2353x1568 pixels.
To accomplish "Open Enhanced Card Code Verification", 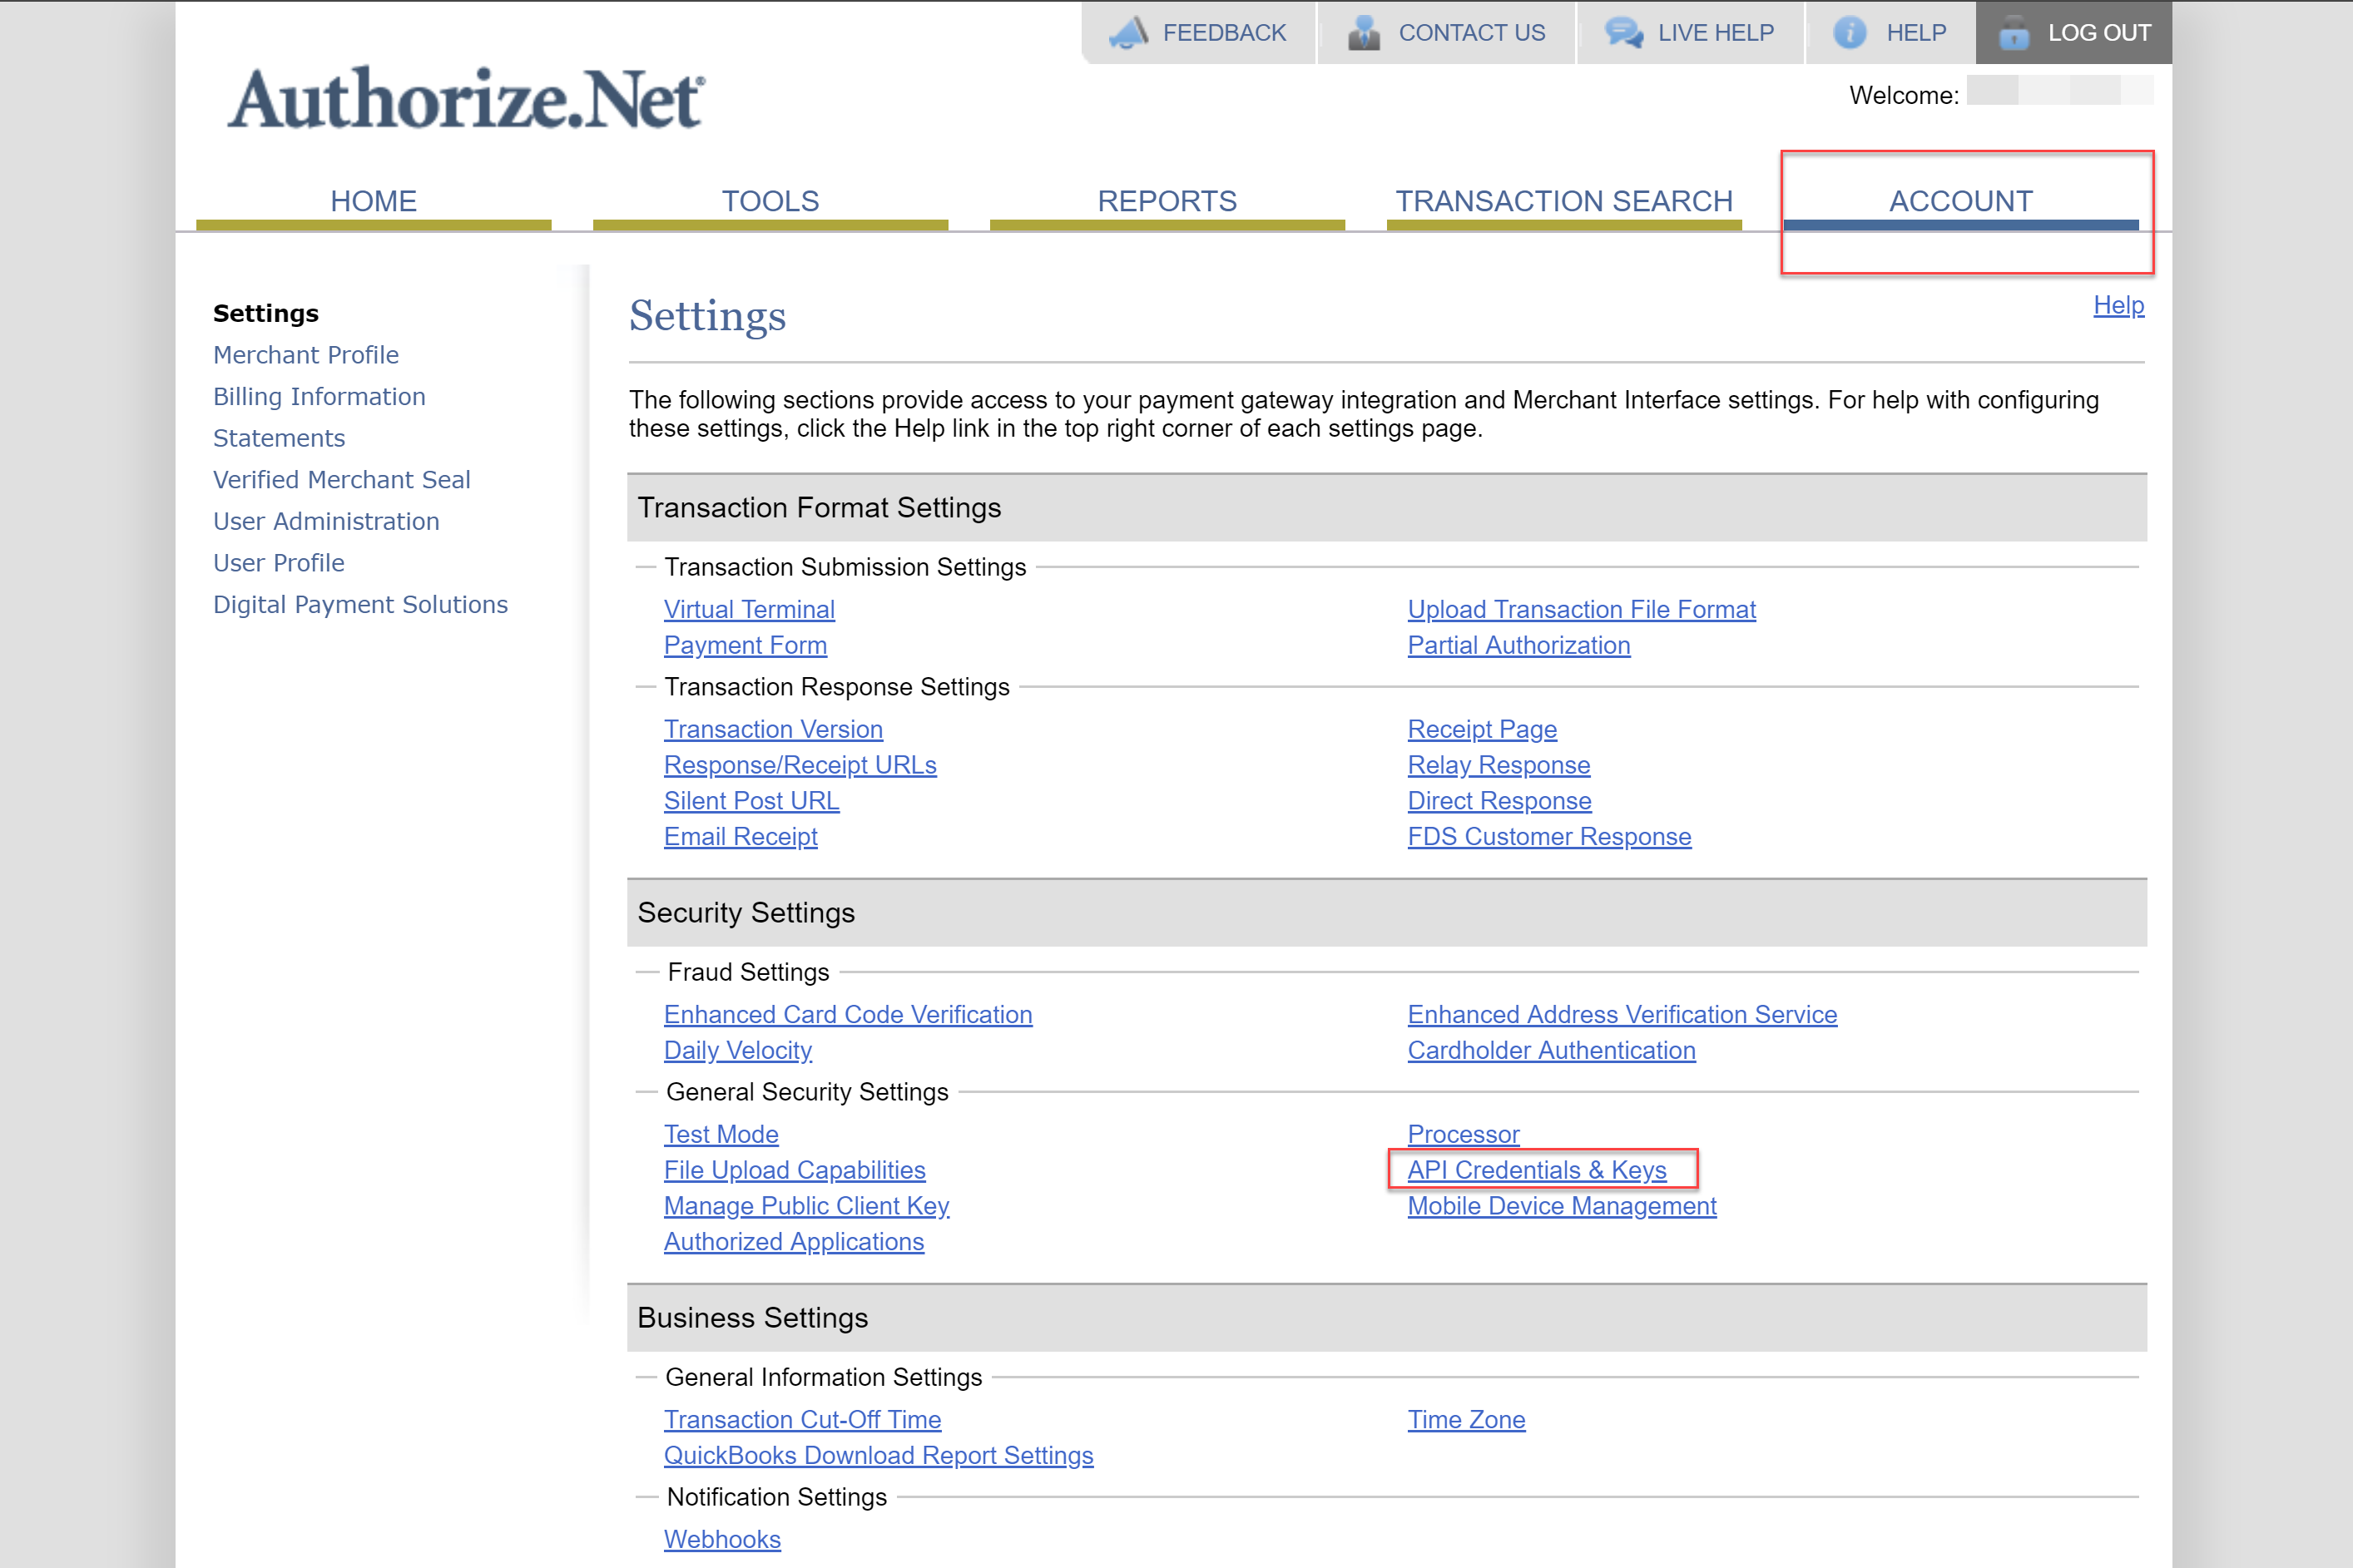I will click(x=848, y=1014).
